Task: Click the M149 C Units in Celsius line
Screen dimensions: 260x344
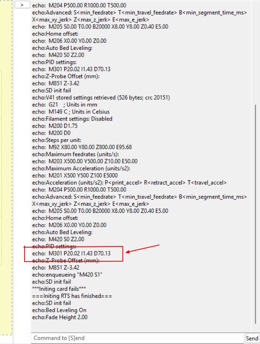Action: tap(71, 112)
